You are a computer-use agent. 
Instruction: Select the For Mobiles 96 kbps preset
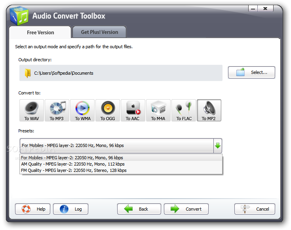click(x=121, y=158)
